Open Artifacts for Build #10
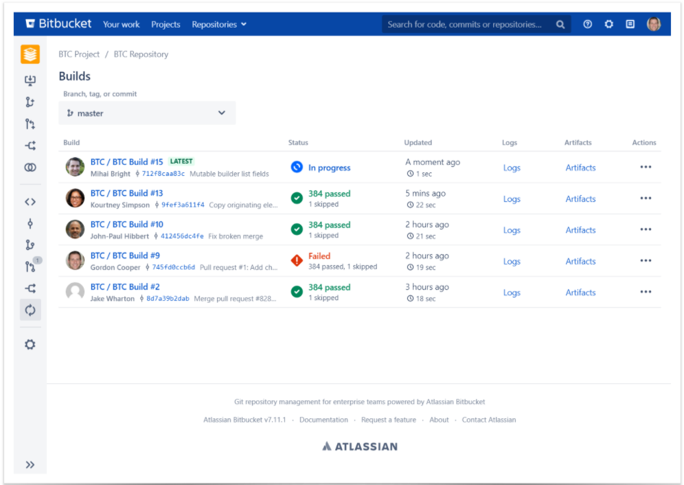The image size is (684, 485). pyautogui.click(x=580, y=230)
